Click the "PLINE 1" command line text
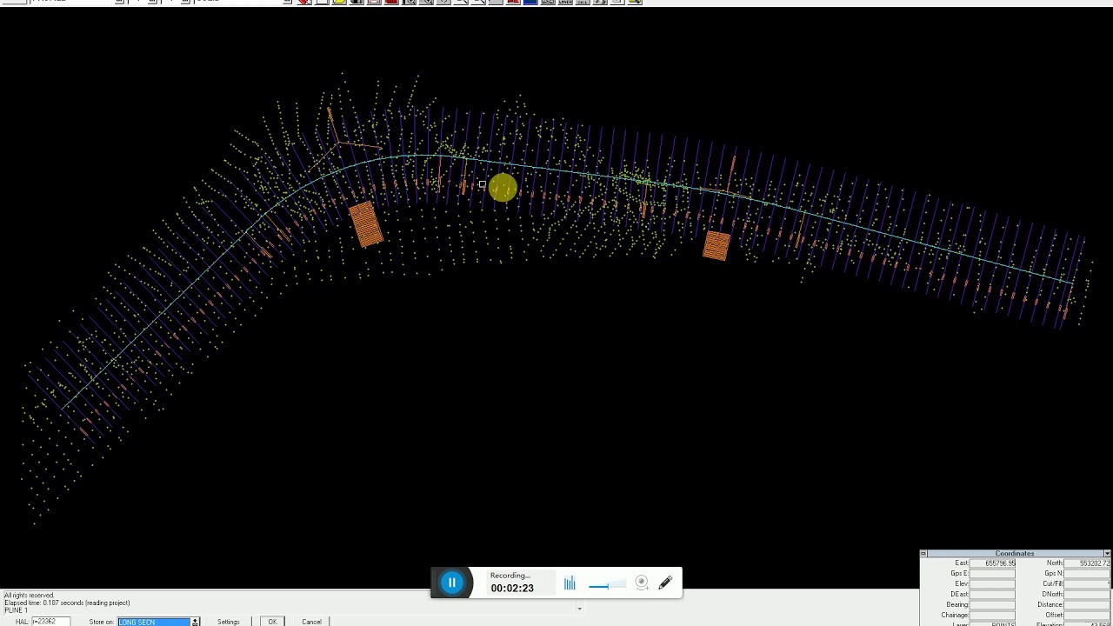This screenshot has height=626, width=1113. point(17,610)
